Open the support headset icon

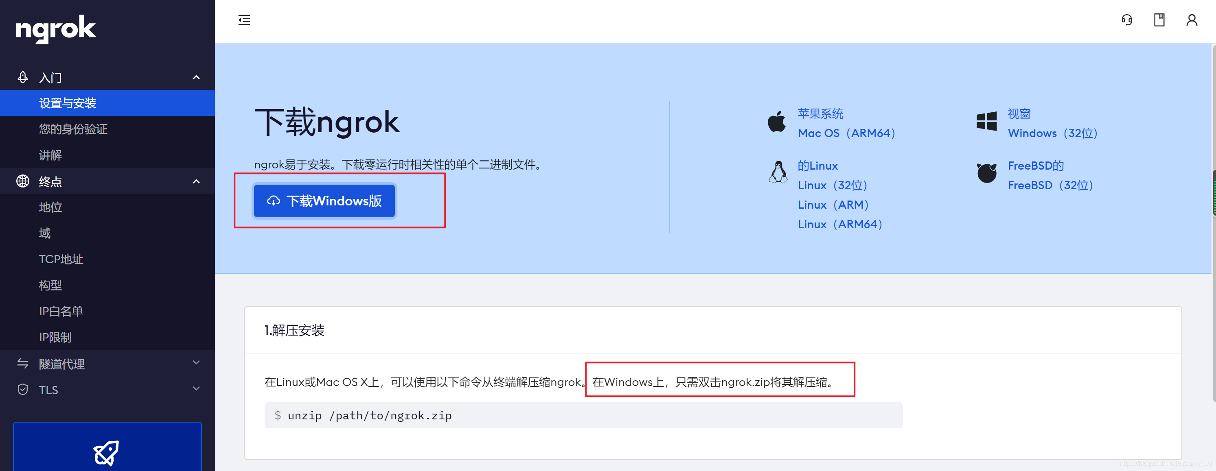1126,20
